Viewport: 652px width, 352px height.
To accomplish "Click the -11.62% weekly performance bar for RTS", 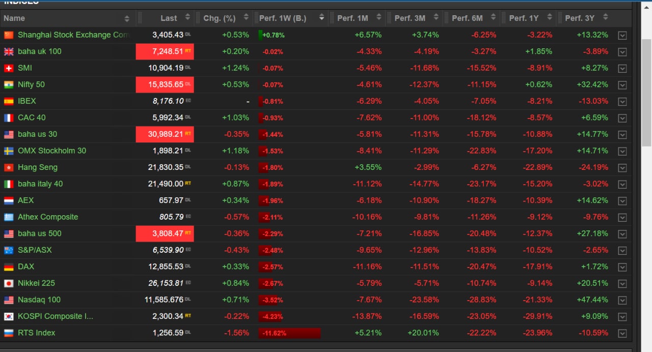I will click(289, 333).
